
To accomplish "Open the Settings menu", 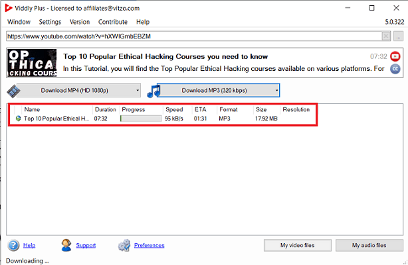I will (x=50, y=22).
